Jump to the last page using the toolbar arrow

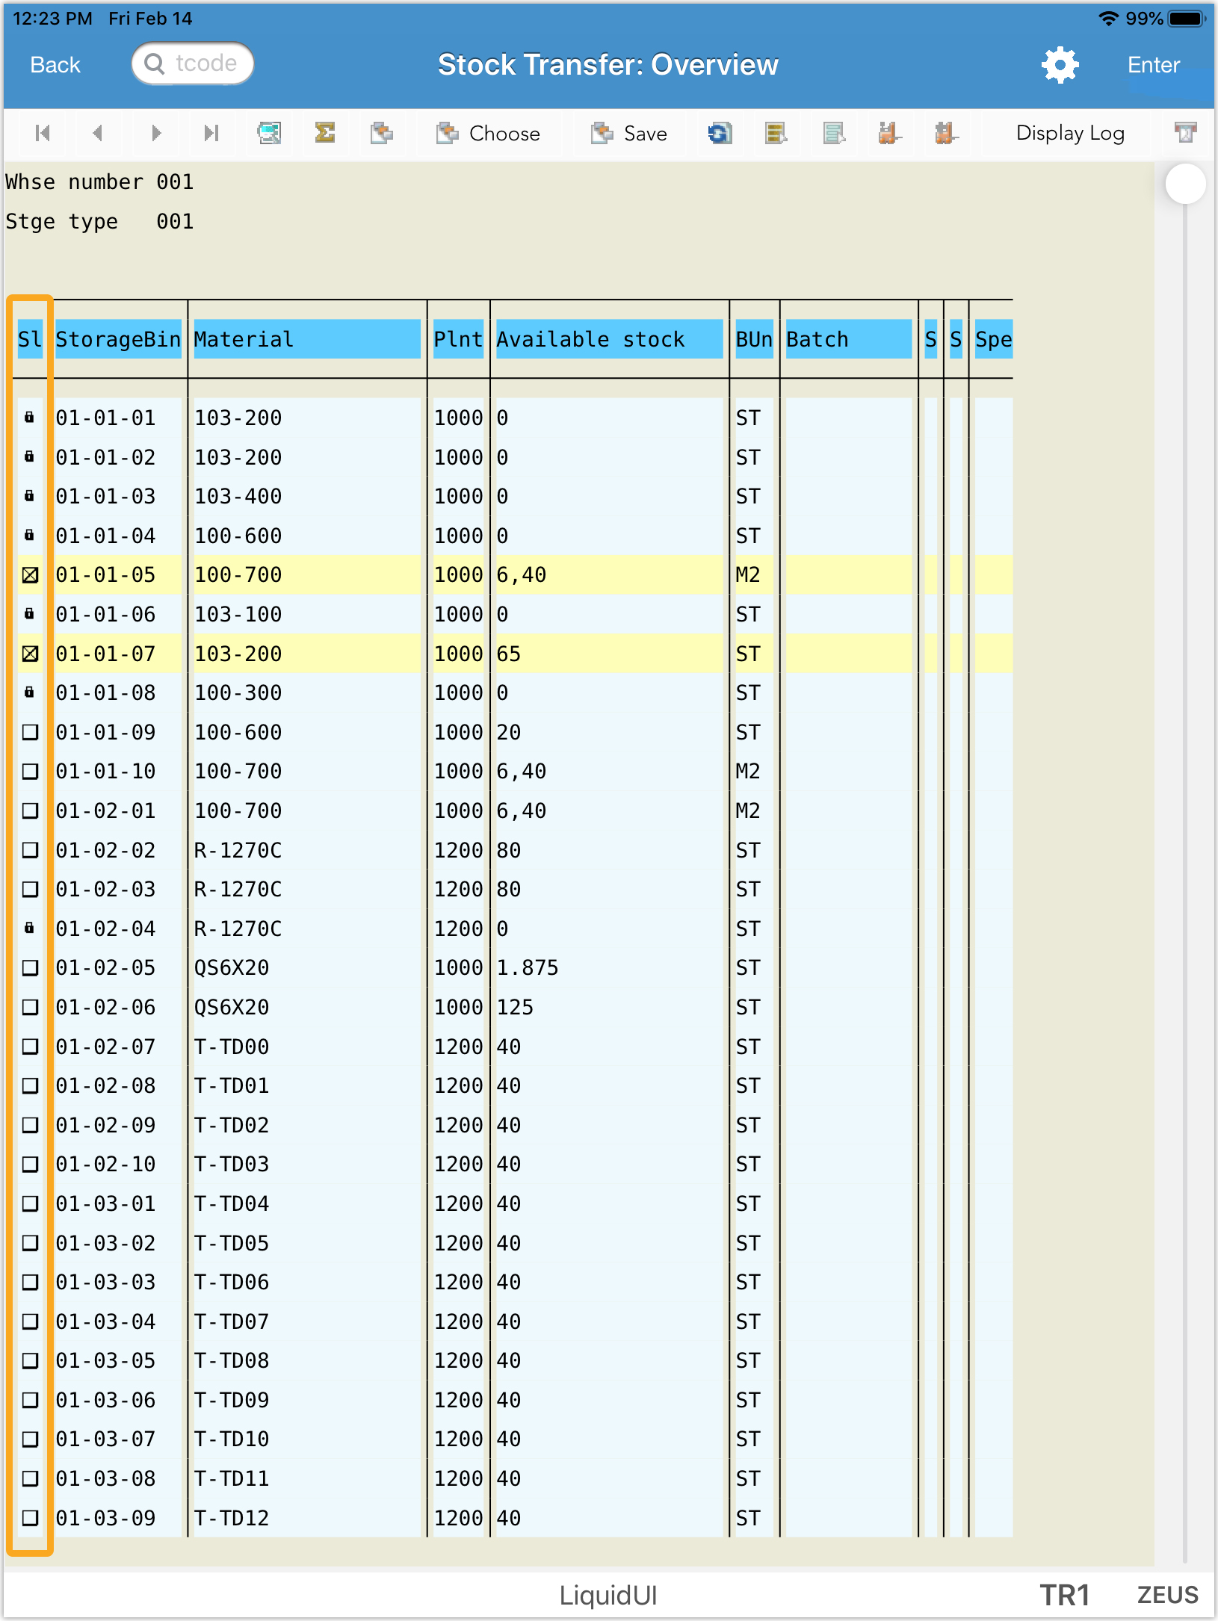pos(211,134)
